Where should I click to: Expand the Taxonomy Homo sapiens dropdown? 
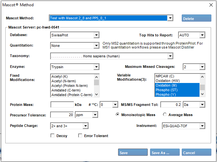pos(170,56)
